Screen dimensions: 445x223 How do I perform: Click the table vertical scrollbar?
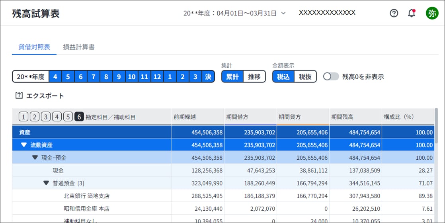coord(436,125)
